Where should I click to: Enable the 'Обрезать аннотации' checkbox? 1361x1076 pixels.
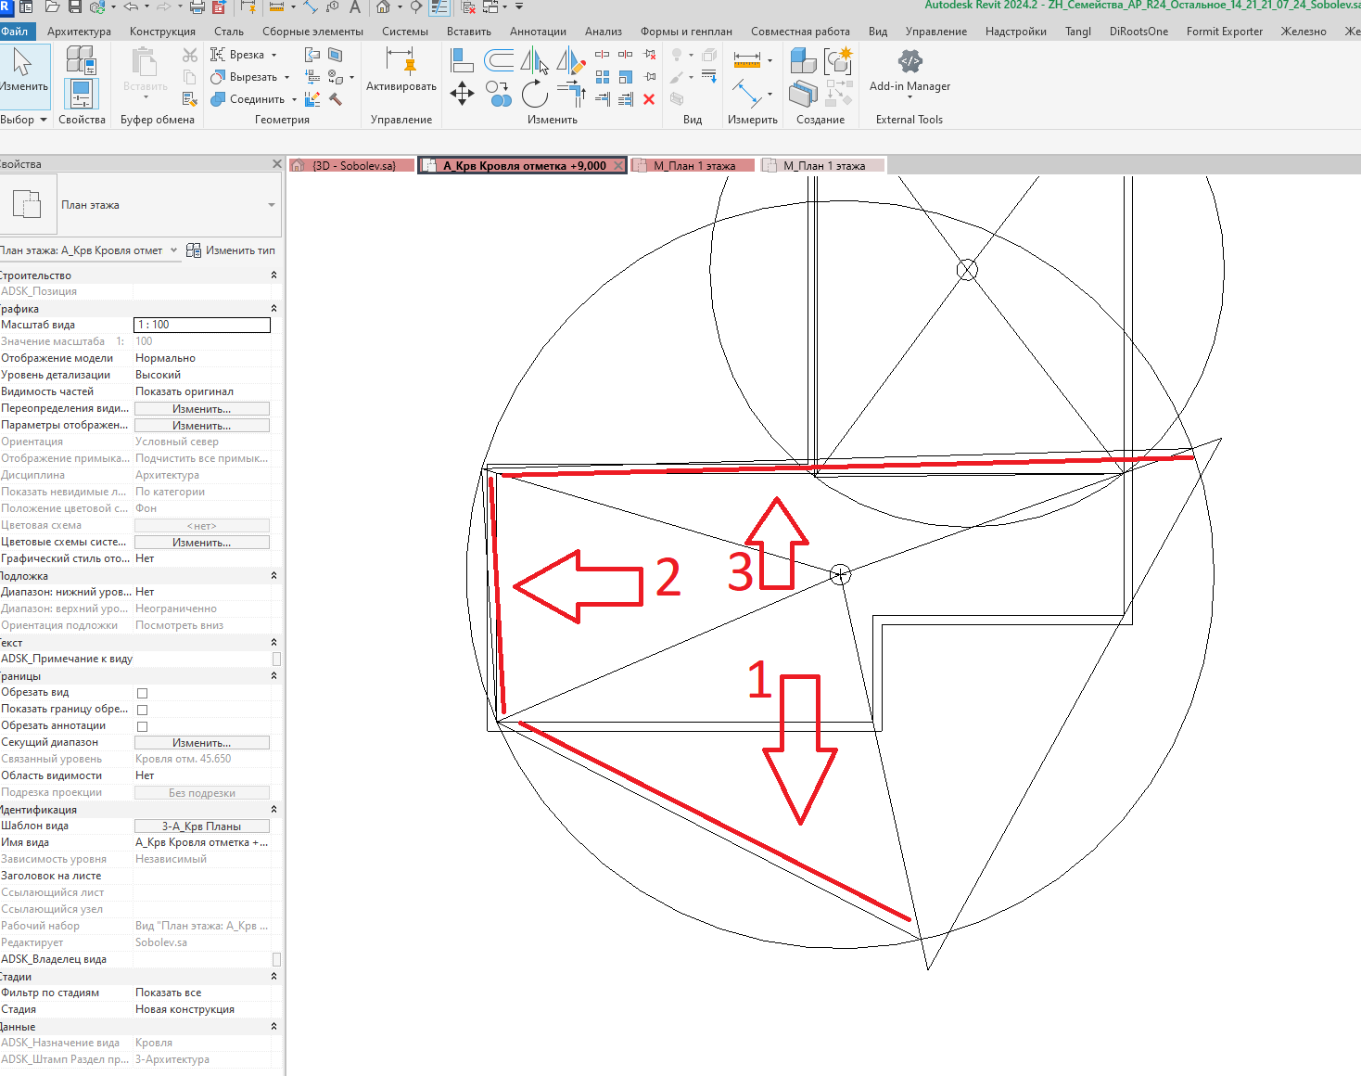click(142, 726)
